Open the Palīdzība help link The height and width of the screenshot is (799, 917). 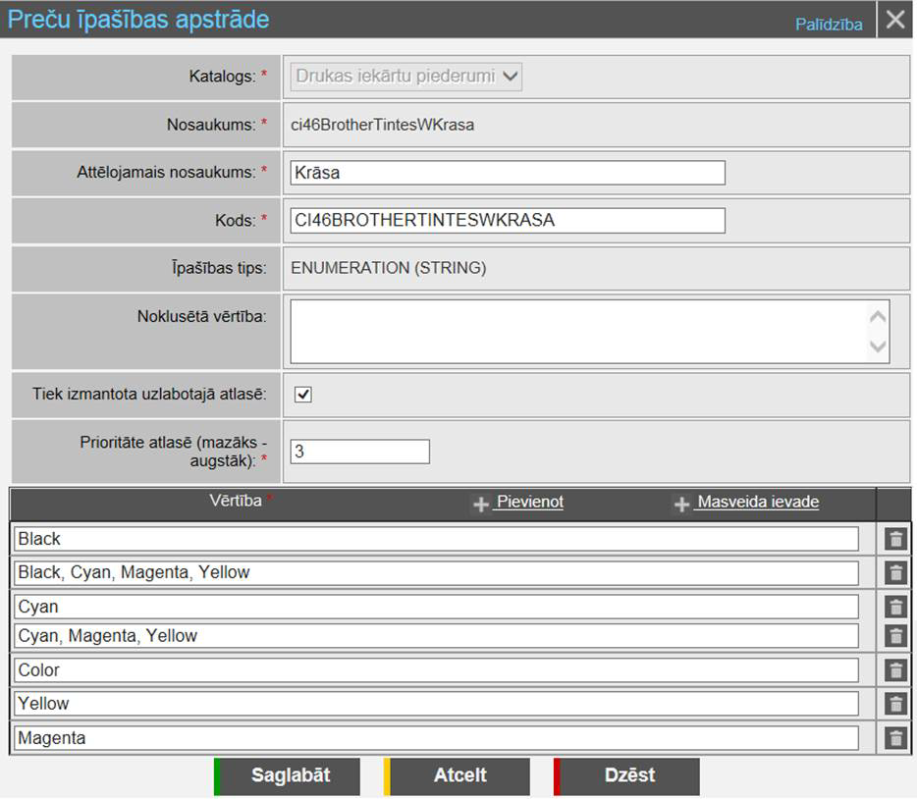(829, 25)
